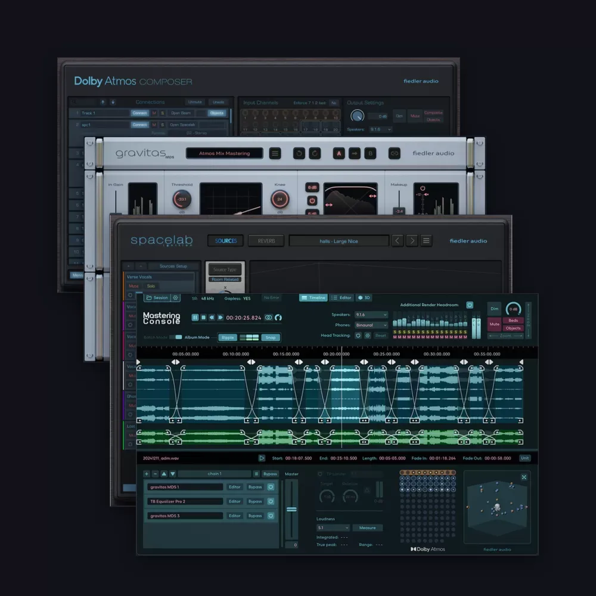Open the Speakers 9.1.6 dropdown in Mastering Console
596x596 pixels.
click(x=371, y=315)
